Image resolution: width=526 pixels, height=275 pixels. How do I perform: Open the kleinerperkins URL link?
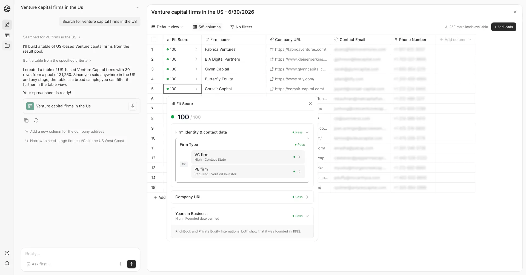click(x=301, y=59)
